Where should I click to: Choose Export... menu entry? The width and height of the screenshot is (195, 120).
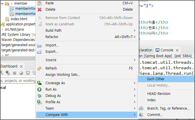87,52
